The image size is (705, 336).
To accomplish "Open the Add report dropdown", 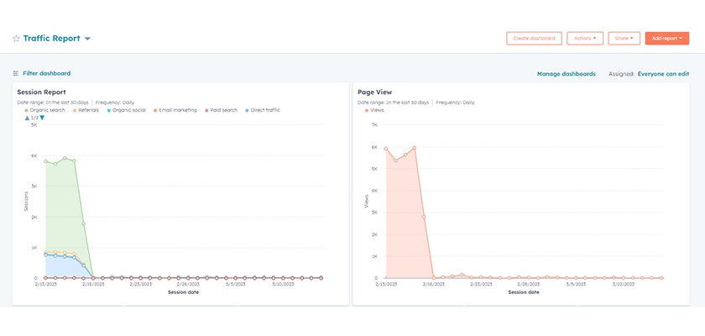I will (x=667, y=39).
